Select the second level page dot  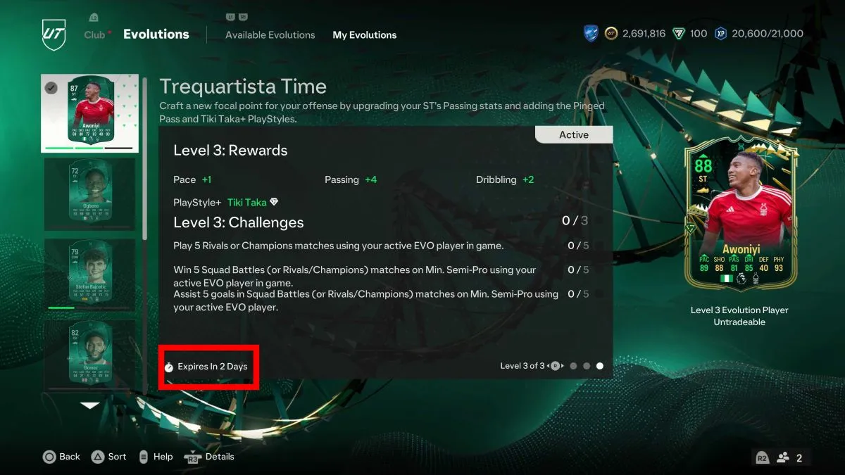click(587, 366)
